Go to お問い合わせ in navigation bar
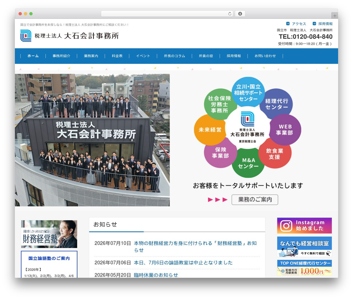This screenshot has height=299, width=353. (x=265, y=56)
